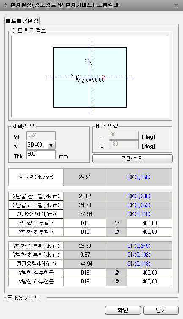
Task: Click the title bar collapse arrows icon
Action: tap(5, 5)
